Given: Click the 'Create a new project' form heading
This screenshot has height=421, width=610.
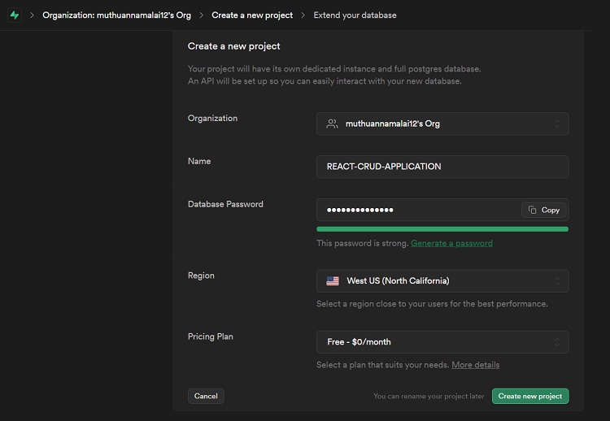Looking at the screenshot, I should pyautogui.click(x=233, y=46).
